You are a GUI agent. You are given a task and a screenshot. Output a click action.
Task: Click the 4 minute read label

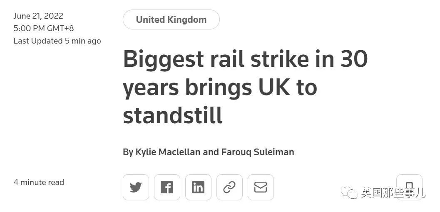[x=39, y=183]
